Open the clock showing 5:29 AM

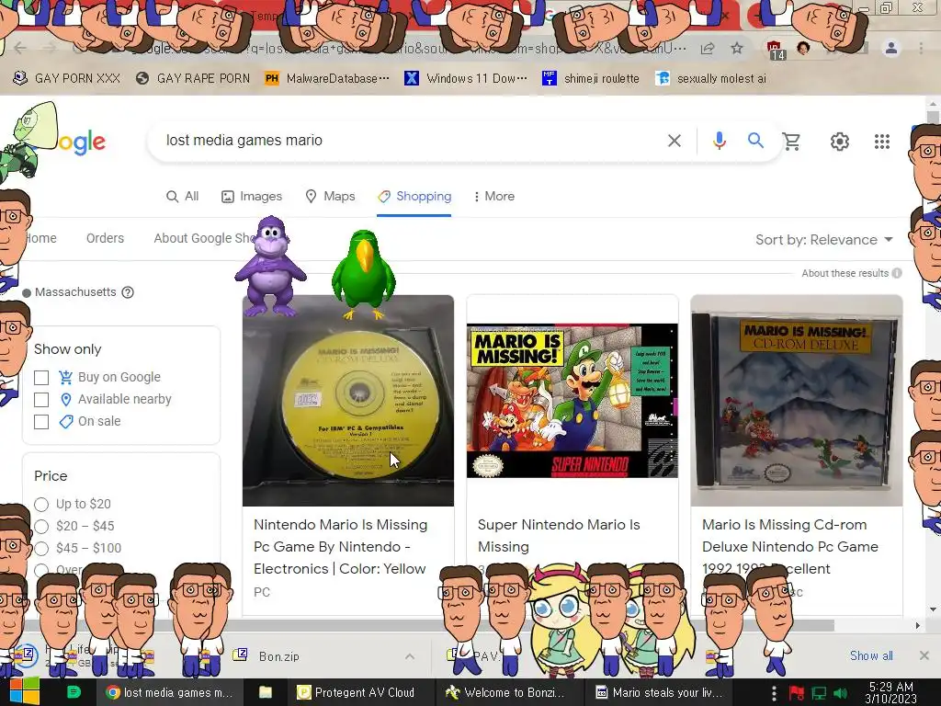point(890,693)
